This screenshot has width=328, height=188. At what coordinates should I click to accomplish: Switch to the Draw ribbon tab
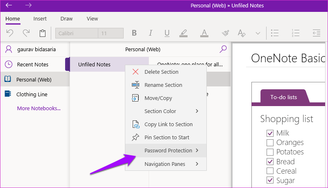(x=66, y=18)
